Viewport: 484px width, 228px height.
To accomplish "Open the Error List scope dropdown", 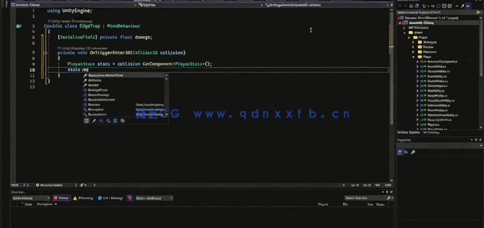I will tap(30, 198).
